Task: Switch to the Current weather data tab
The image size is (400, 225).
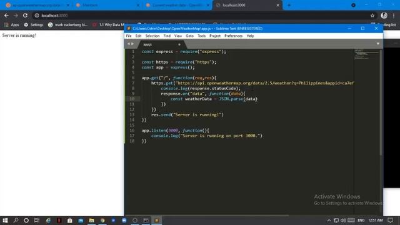Action: (177, 5)
